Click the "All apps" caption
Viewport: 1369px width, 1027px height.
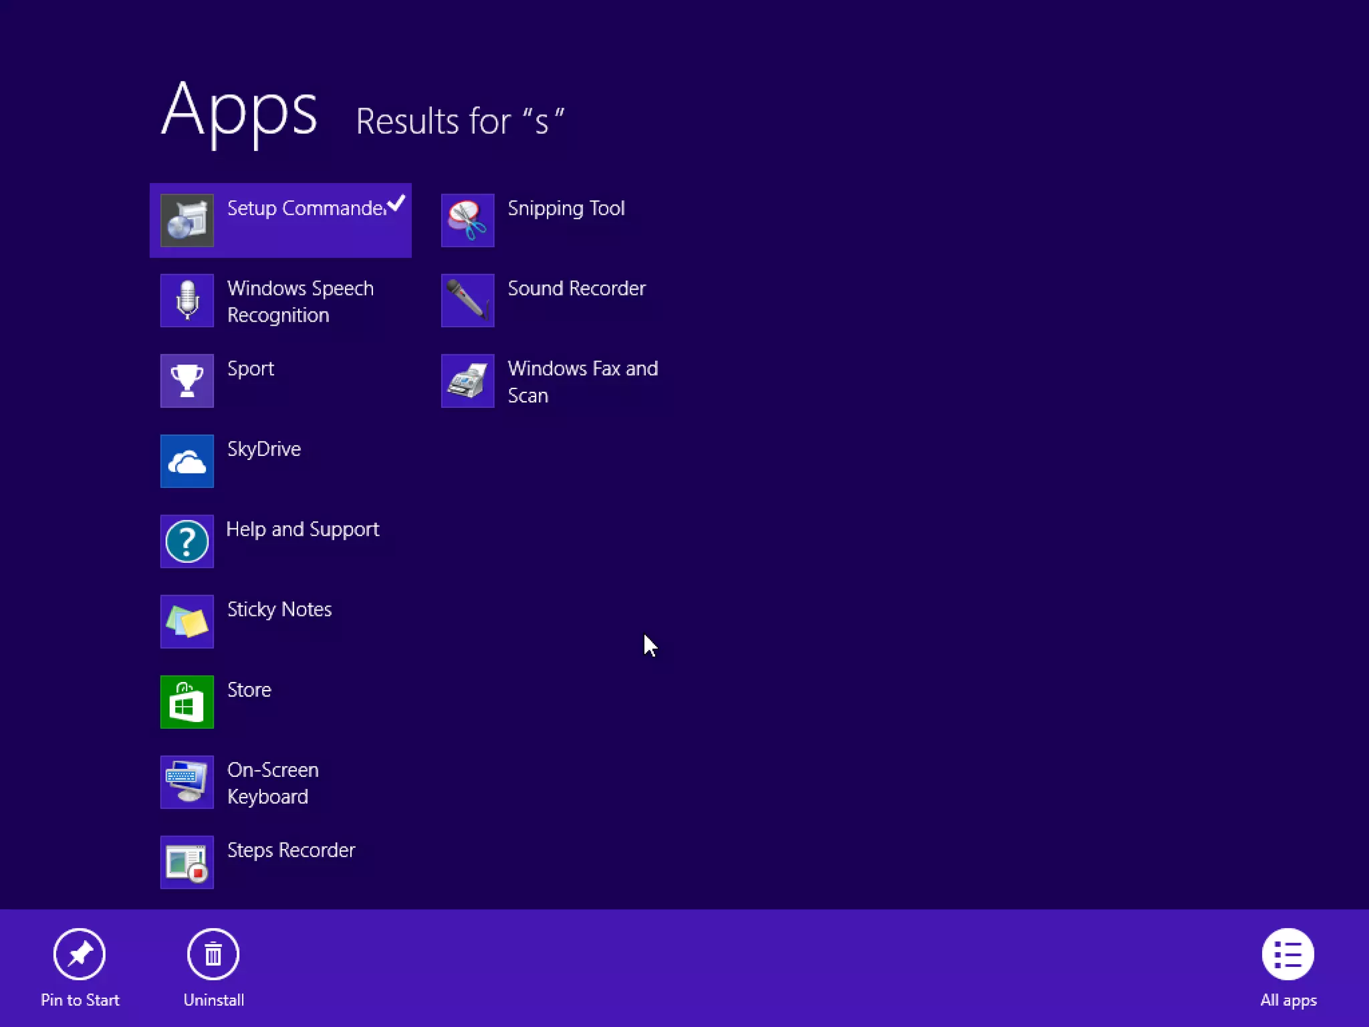[x=1289, y=1001]
